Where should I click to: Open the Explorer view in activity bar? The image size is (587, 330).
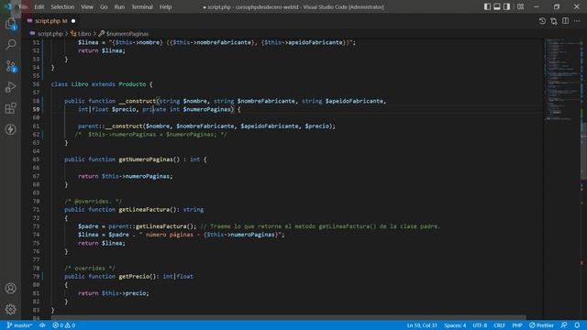(x=10, y=24)
